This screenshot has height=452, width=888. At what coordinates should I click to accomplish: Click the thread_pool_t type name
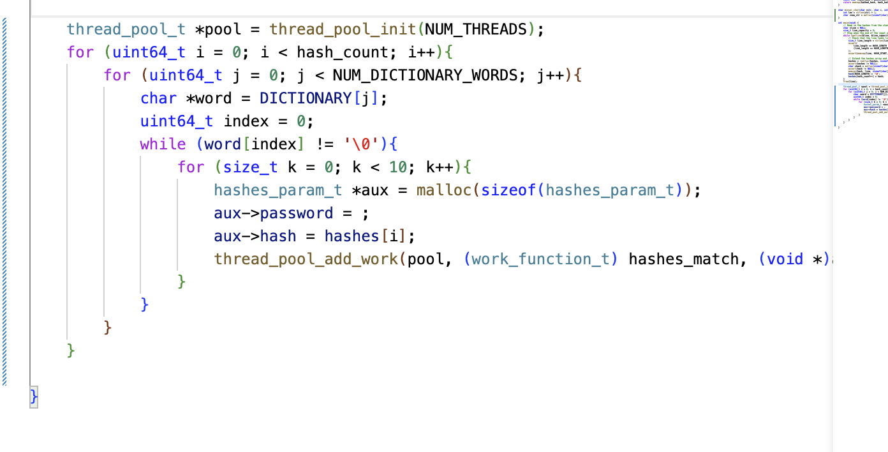[126, 29]
